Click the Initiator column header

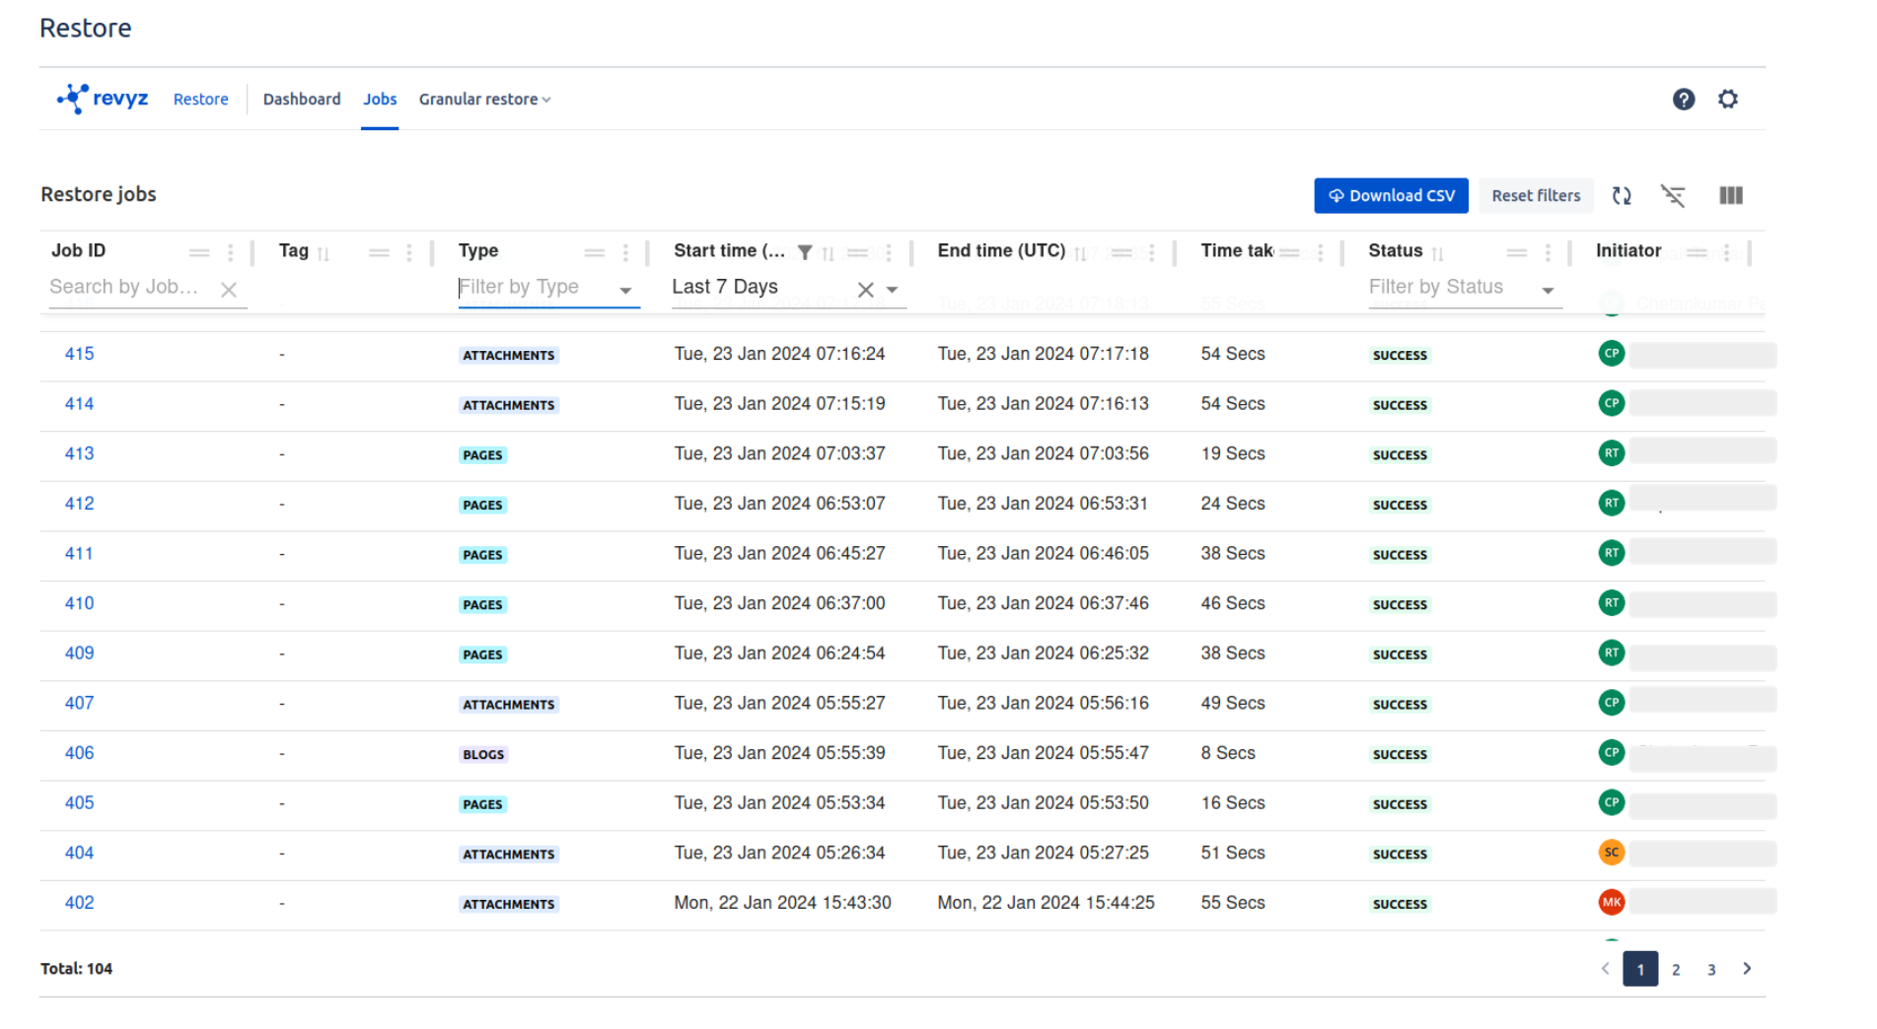click(x=1628, y=250)
